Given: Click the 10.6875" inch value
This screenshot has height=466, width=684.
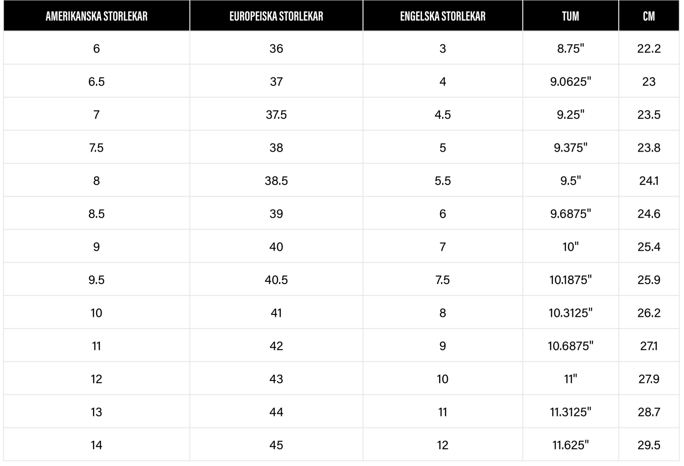Looking at the screenshot, I should (x=570, y=346).
